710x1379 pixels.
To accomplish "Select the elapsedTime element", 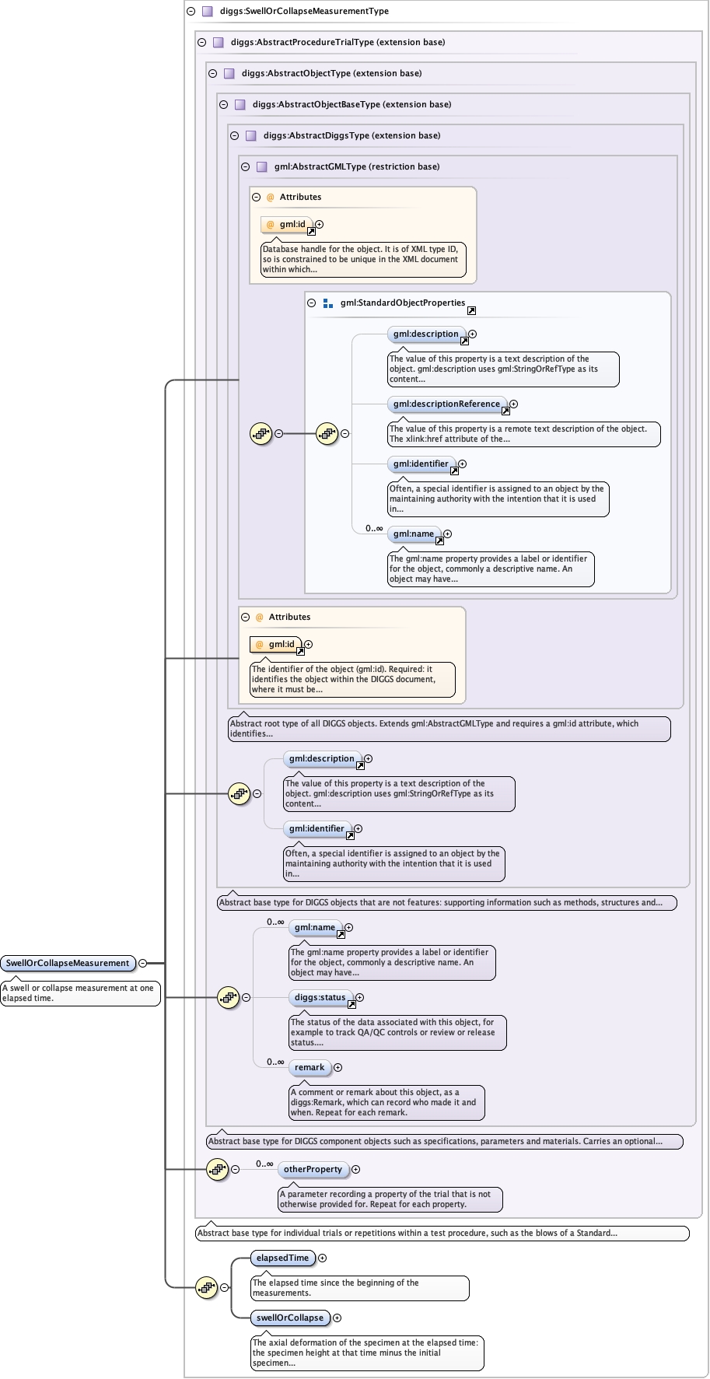I will 282,1258.
